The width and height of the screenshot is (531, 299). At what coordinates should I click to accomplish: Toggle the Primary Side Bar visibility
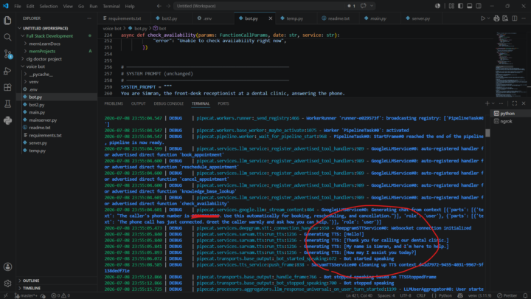(460, 6)
